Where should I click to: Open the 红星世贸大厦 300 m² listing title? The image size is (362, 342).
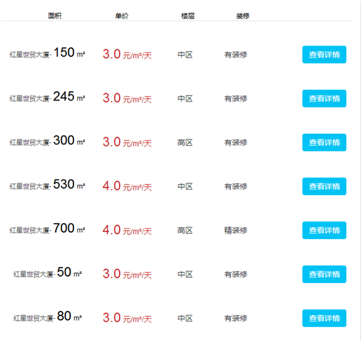tap(47, 141)
